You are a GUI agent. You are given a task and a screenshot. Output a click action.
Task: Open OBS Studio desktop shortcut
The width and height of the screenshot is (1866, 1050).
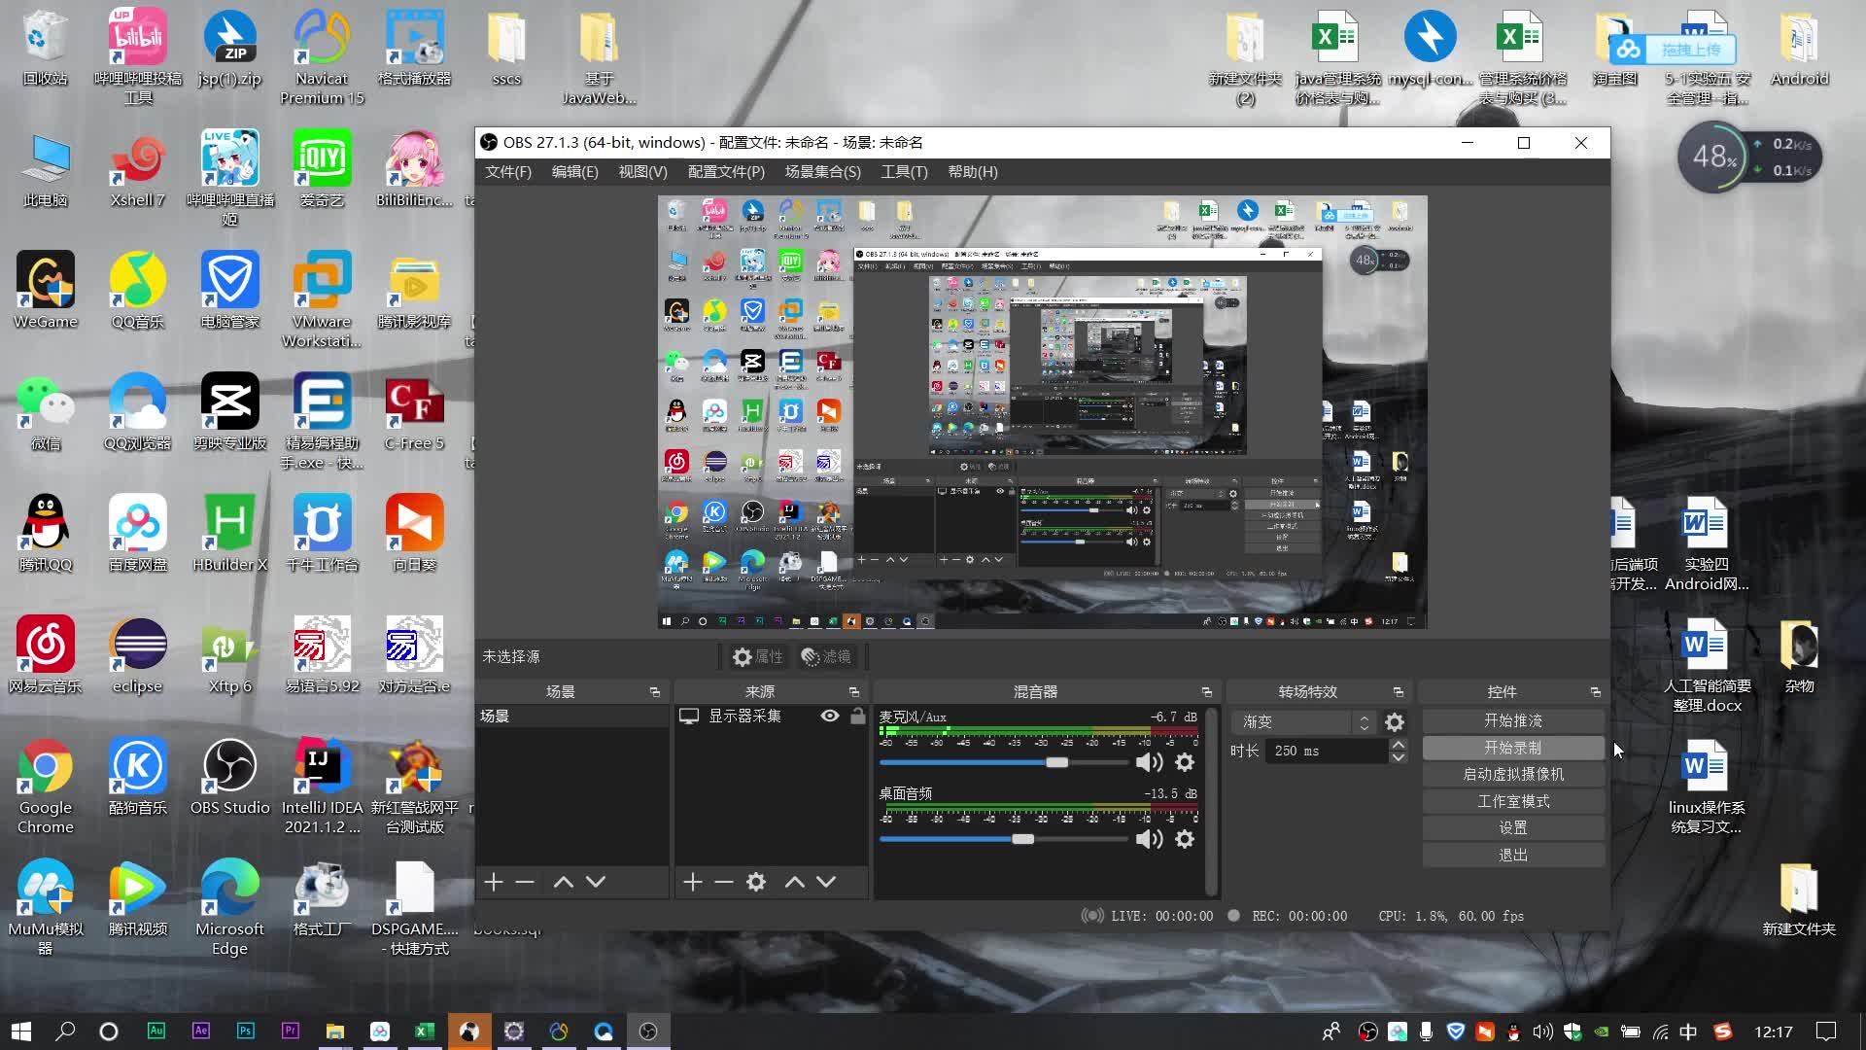pyautogui.click(x=230, y=777)
